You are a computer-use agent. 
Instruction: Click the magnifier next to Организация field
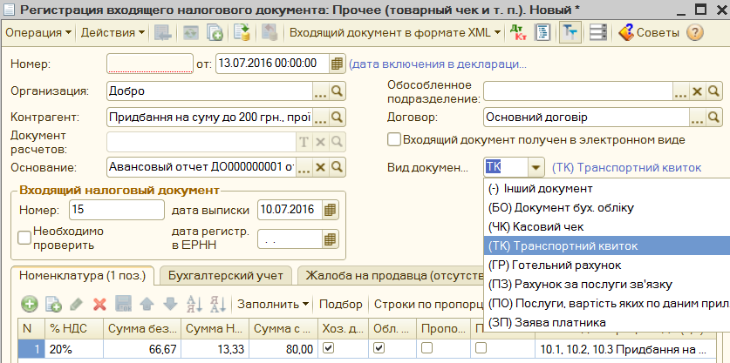pos(337,92)
